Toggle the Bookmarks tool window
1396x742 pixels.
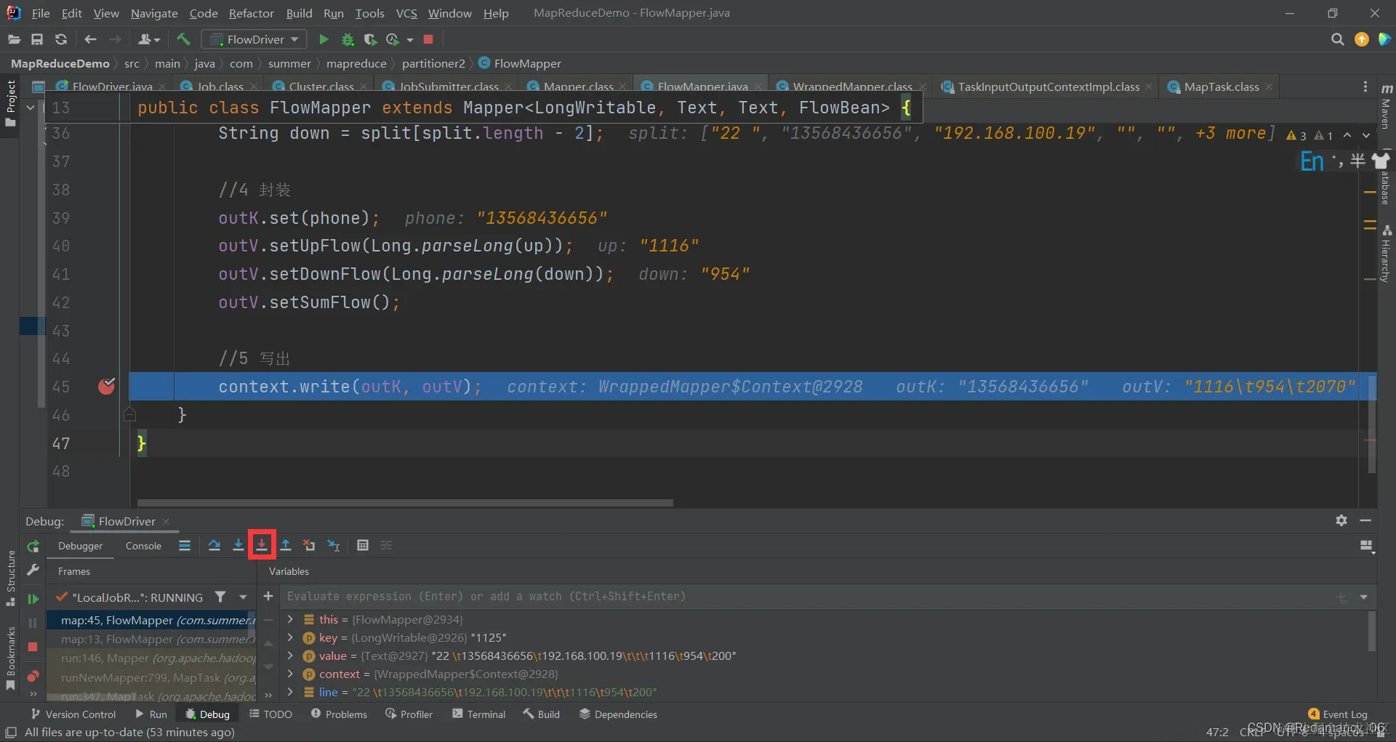(x=10, y=658)
